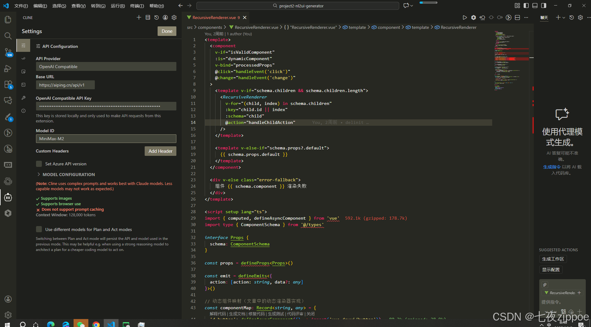This screenshot has height=327, width=591.
Task: Open Windows search on taskbar
Action: [22, 324]
